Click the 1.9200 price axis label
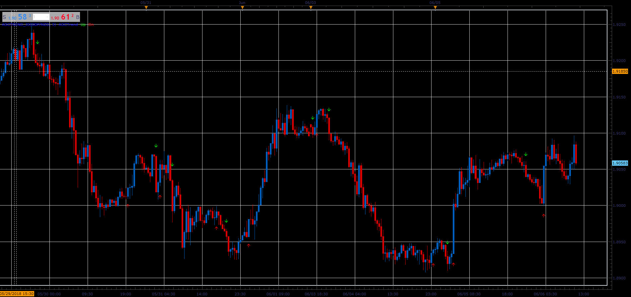The image size is (631, 297). (619, 61)
